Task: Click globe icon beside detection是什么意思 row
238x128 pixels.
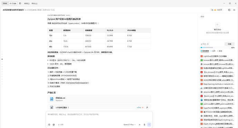Action: click(x=201, y=92)
